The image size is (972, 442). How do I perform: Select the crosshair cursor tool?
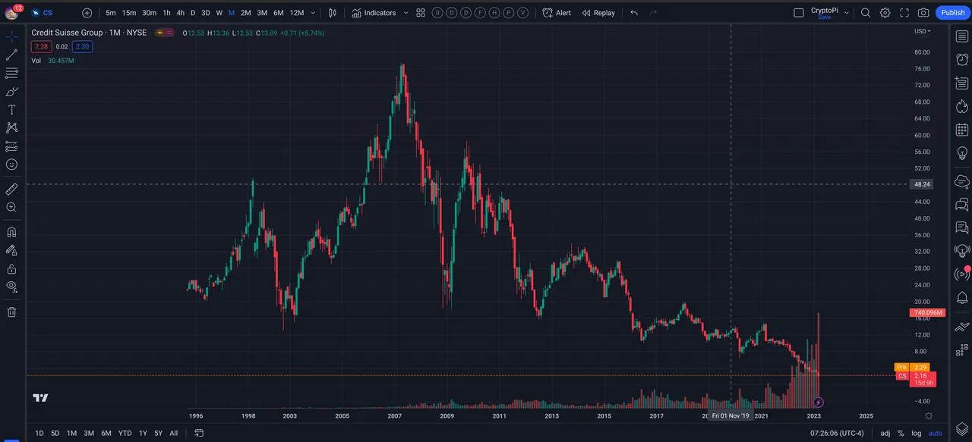11,36
